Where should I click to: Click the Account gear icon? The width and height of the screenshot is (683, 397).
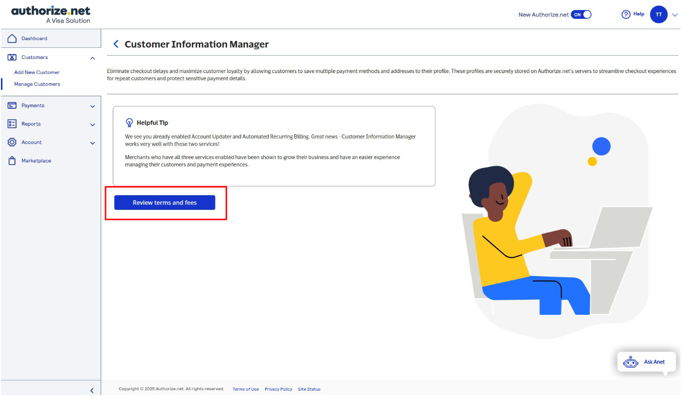pos(13,142)
